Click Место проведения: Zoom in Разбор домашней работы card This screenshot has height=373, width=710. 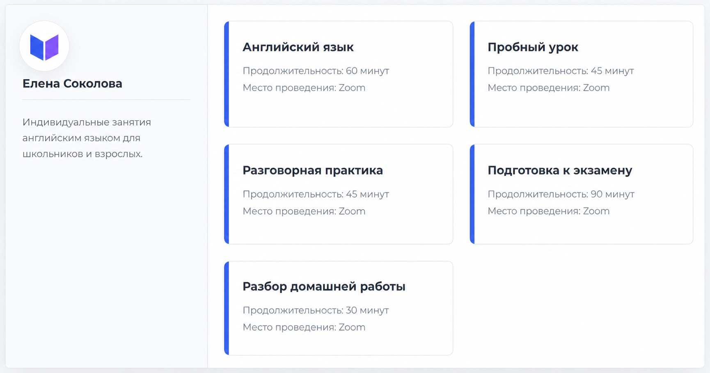[304, 327]
